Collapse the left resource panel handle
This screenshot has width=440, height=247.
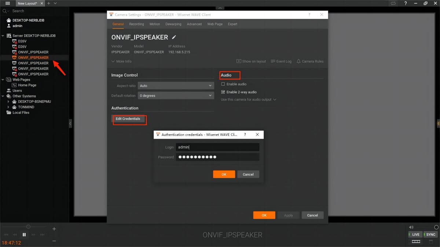(70, 124)
